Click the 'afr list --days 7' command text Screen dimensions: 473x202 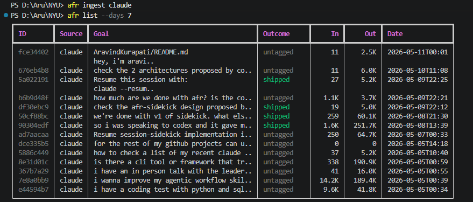[100, 15]
